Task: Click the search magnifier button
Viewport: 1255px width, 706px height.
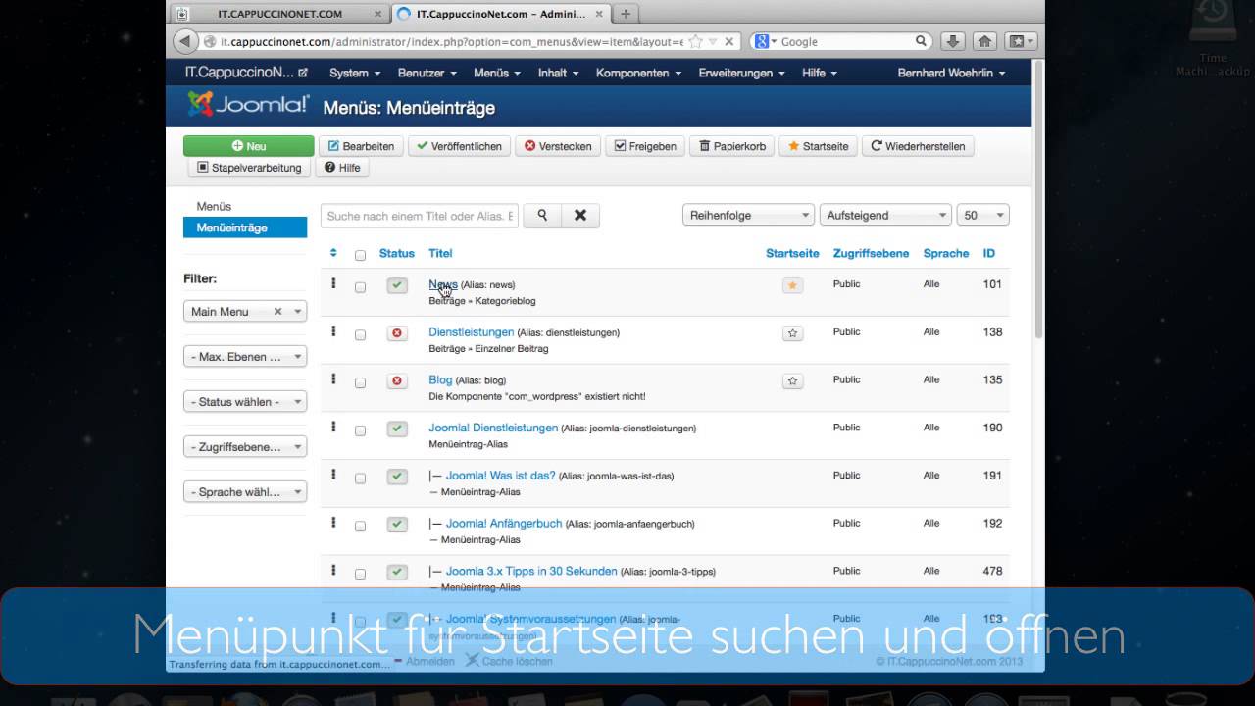Action: tap(542, 216)
